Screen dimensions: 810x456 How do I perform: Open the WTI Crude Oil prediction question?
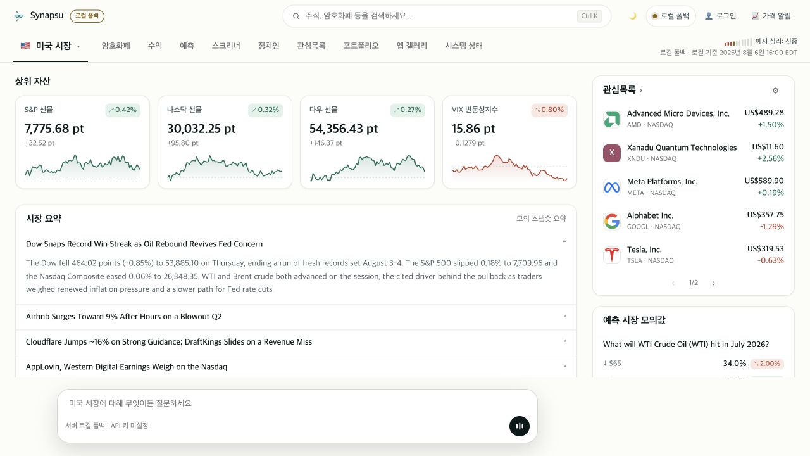pos(686,345)
